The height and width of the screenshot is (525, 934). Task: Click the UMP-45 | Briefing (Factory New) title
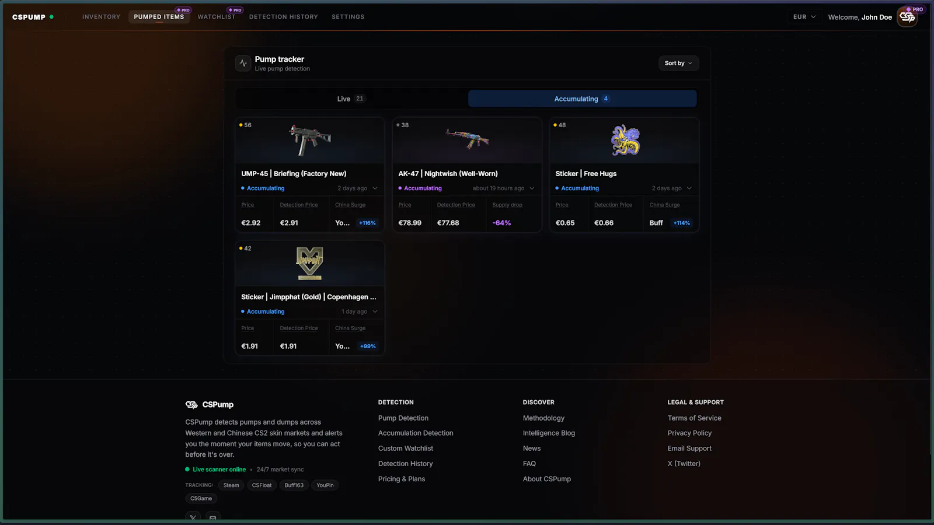294,174
